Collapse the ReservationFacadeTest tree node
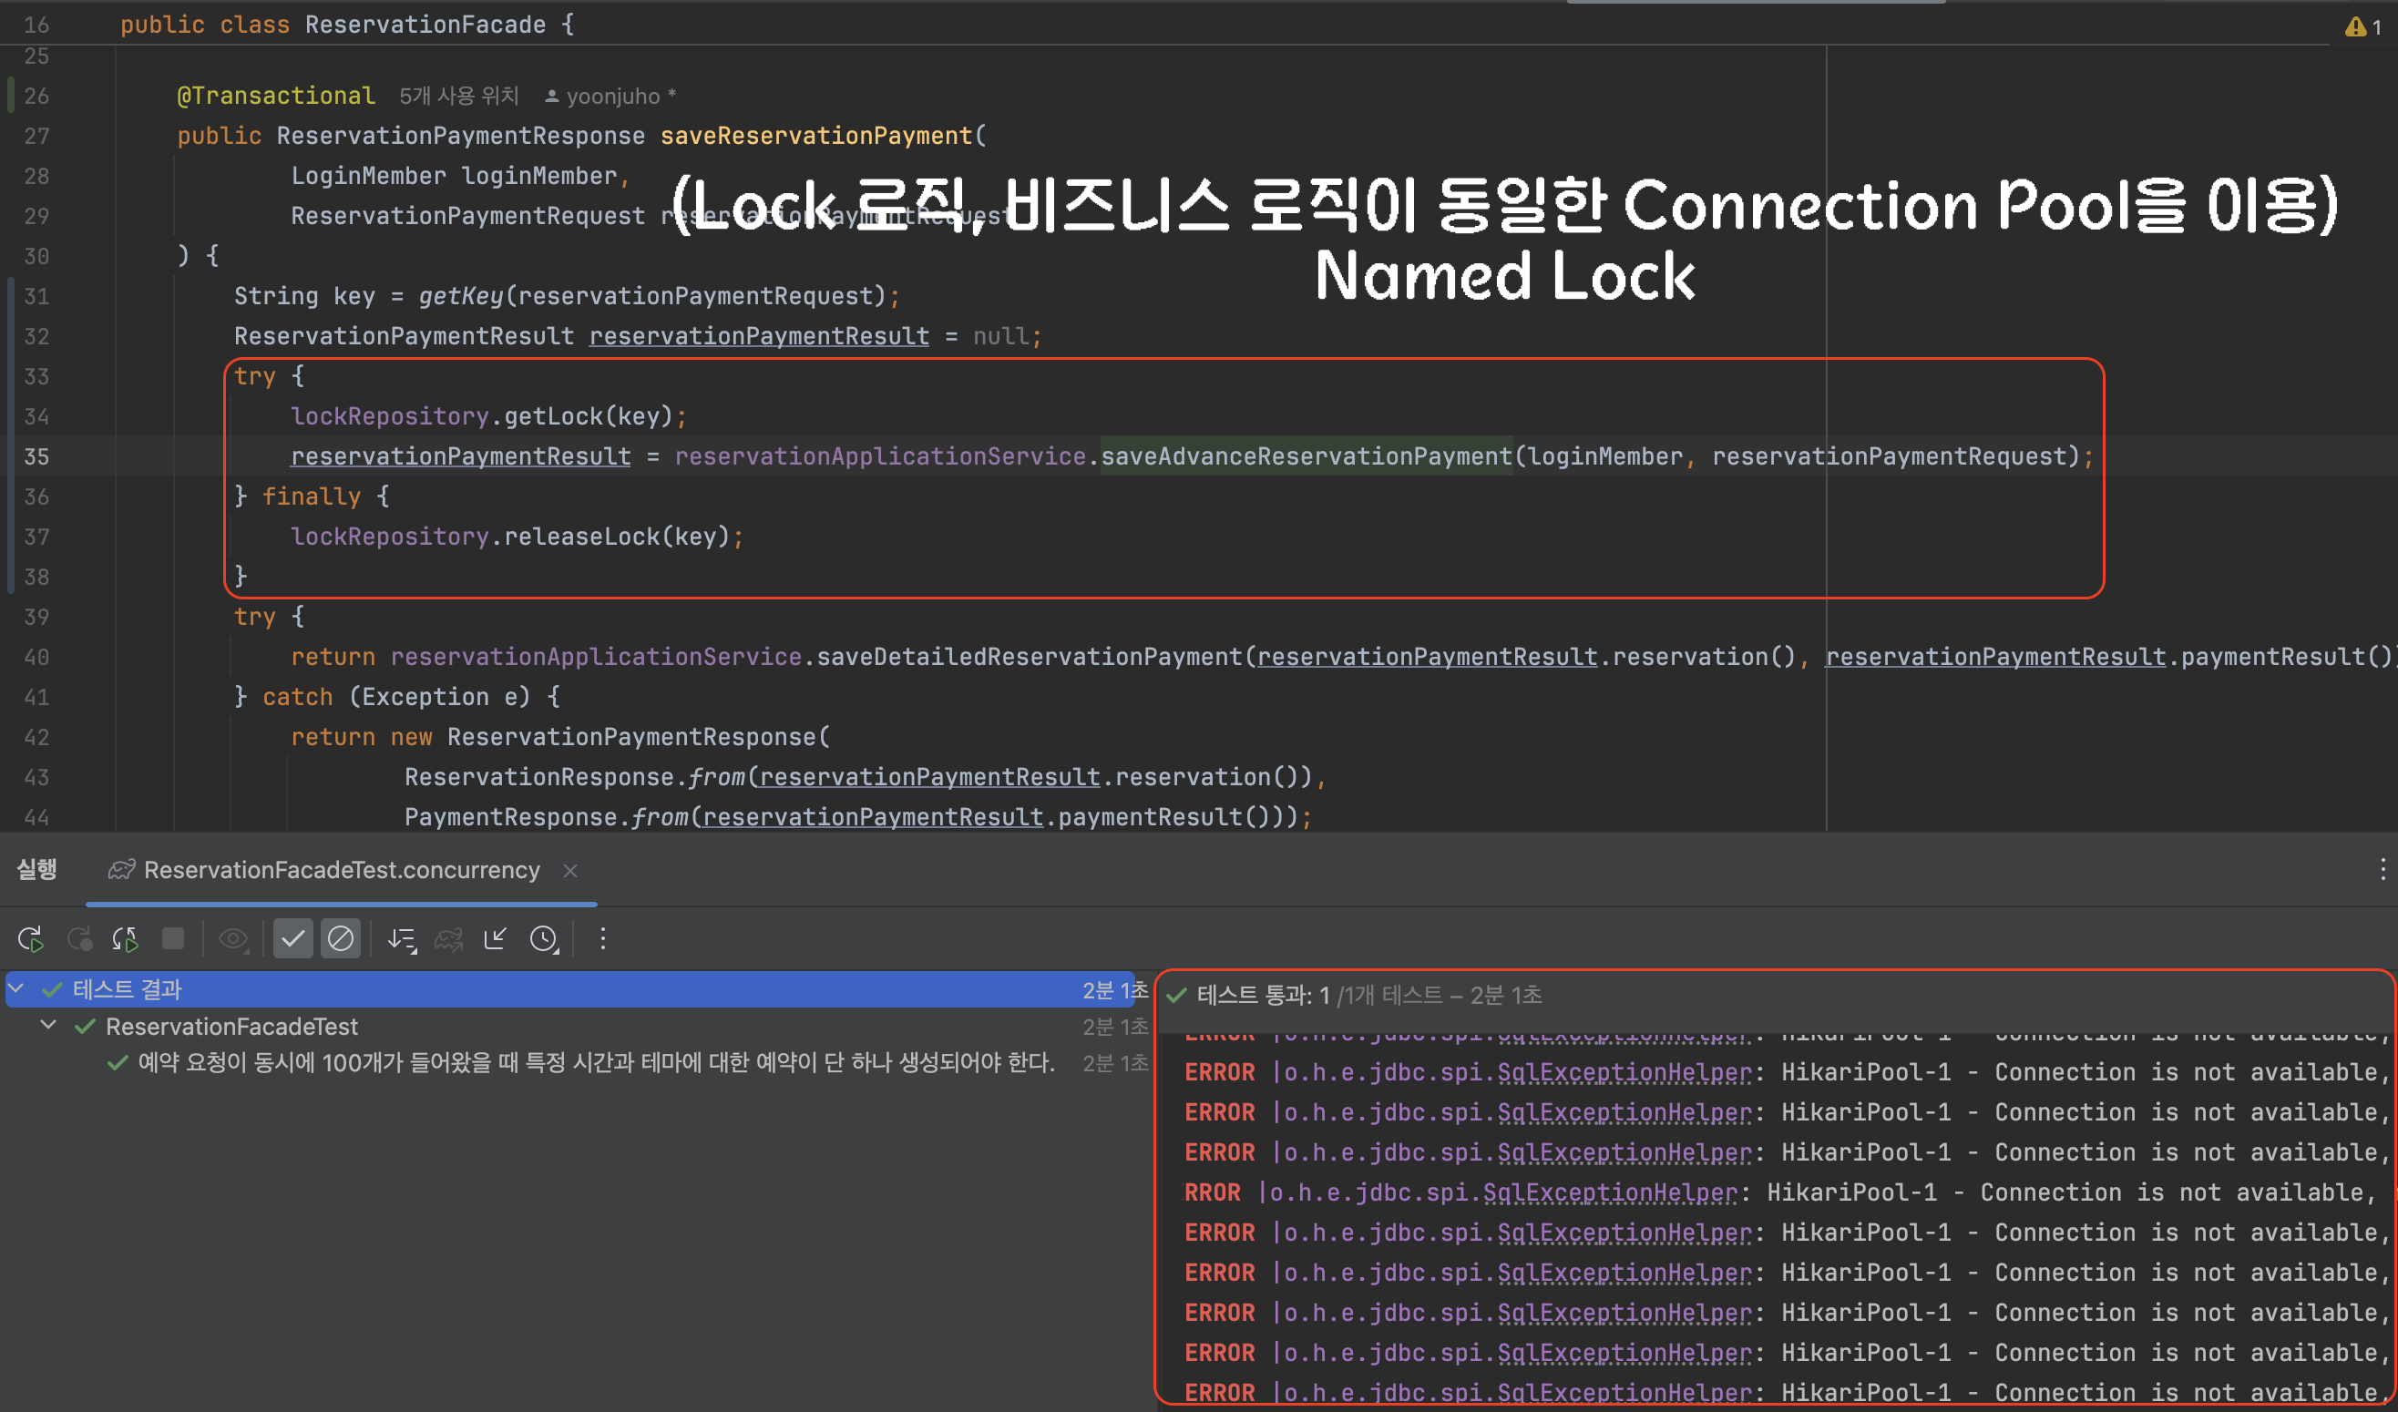The height and width of the screenshot is (1412, 2398). click(x=48, y=1026)
